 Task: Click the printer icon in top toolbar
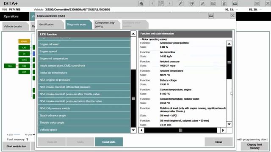[x=235, y=3]
